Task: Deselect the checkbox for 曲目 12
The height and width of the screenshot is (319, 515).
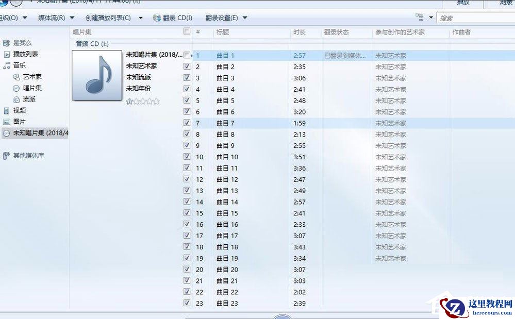Action: (x=188, y=179)
